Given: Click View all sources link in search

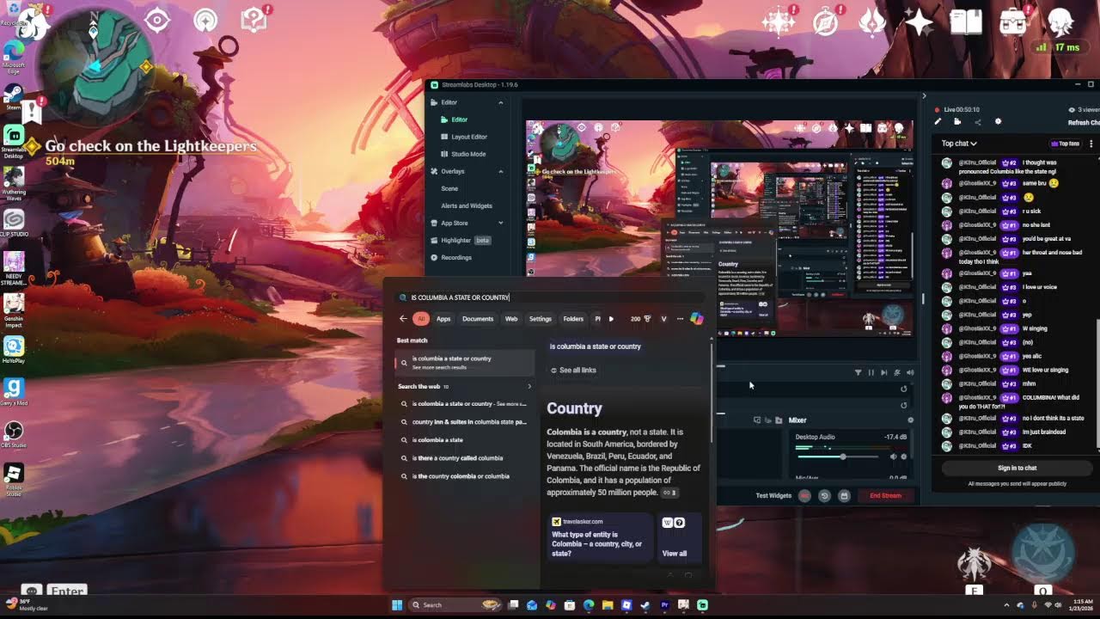Looking at the screenshot, I should pyautogui.click(x=675, y=554).
